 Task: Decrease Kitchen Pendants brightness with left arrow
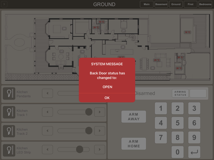pyautogui.click(x=47, y=93)
